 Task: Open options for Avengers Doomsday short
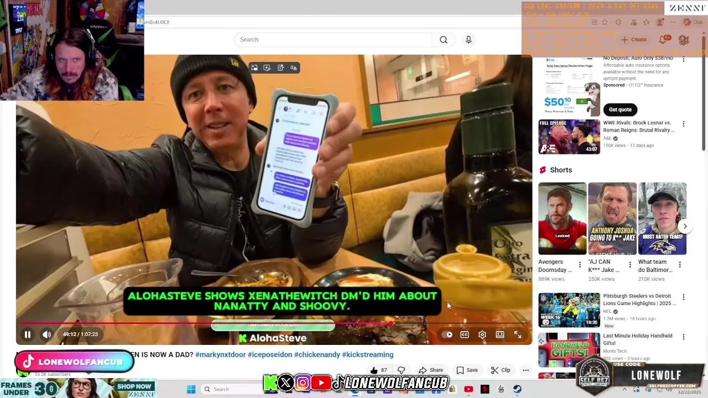[x=580, y=265]
